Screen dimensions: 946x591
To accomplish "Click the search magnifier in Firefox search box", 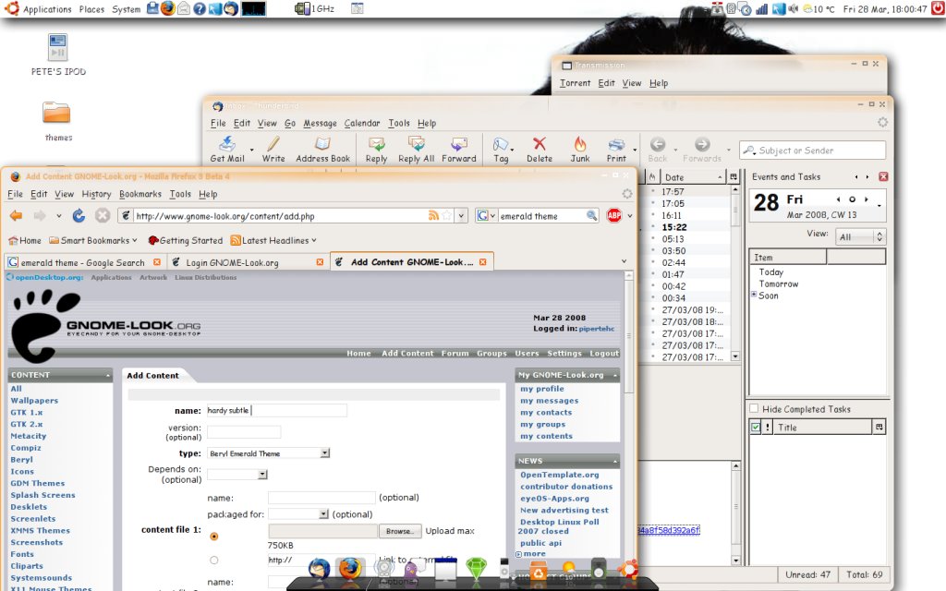I will click(592, 215).
